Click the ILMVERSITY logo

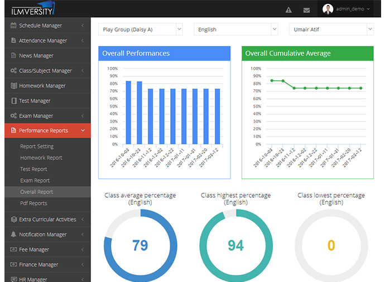(33, 8)
